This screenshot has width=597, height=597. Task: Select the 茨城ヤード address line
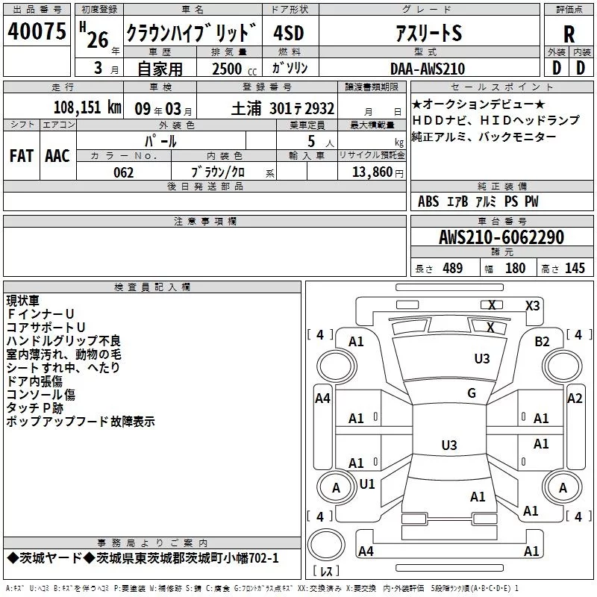143,558
